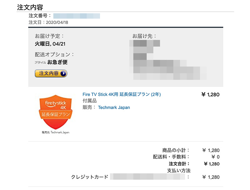Click the item price ¥ 1,280 beside product title
This screenshot has height=190, width=250.
point(210,95)
